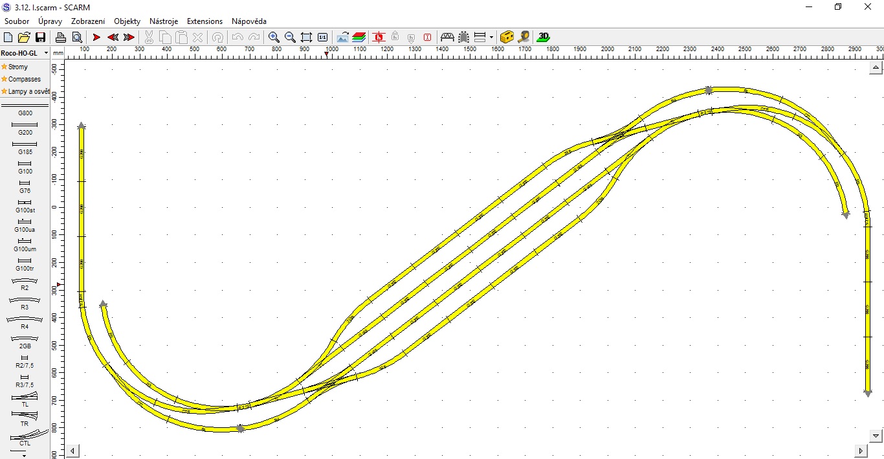This screenshot has width=884, height=459.
Task: Save the layout with the floppy disk icon
Action: click(40, 38)
